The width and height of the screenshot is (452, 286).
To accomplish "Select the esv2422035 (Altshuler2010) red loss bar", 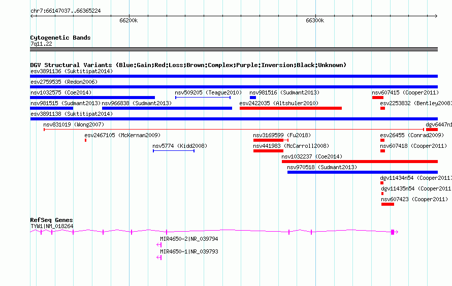I will [x=290, y=108].
